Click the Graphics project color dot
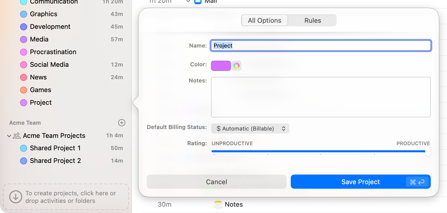 click(24, 14)
